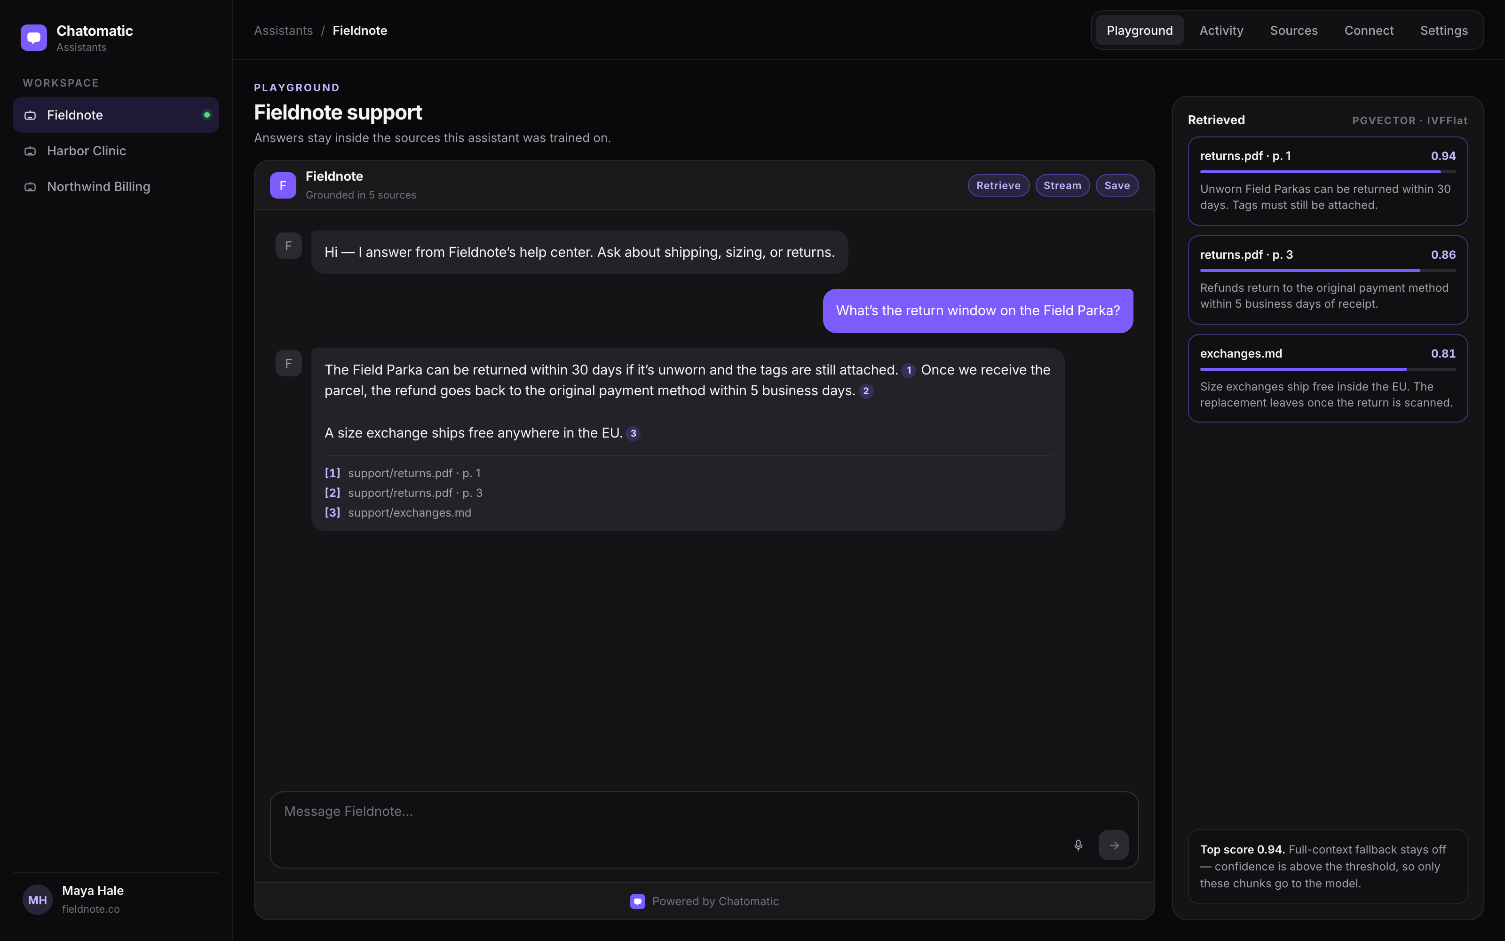Open citation marker 3 in the answer

click(x=633, y=433)
